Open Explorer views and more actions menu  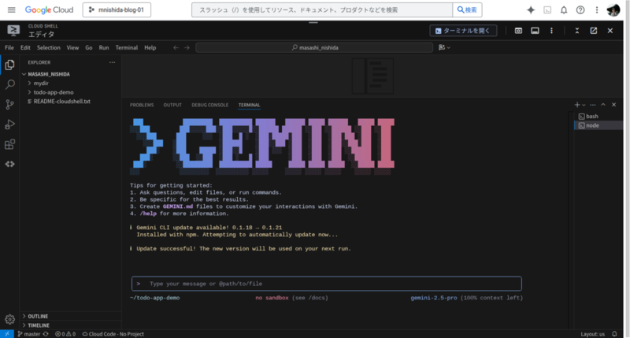(112, 62)
